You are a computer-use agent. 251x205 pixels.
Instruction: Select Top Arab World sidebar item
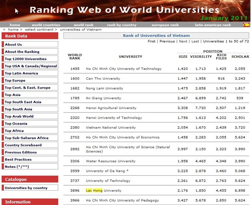(19, 116)
